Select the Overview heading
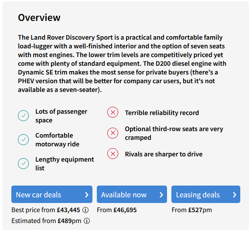The height and width of the screenshot is (230, 249). coord(39,17)
